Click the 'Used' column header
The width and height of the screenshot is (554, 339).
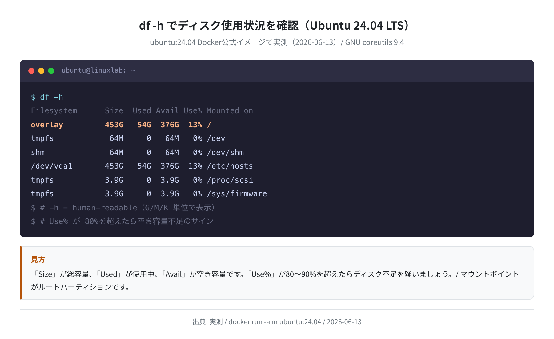pyautogui.click(x=142, y=111)
